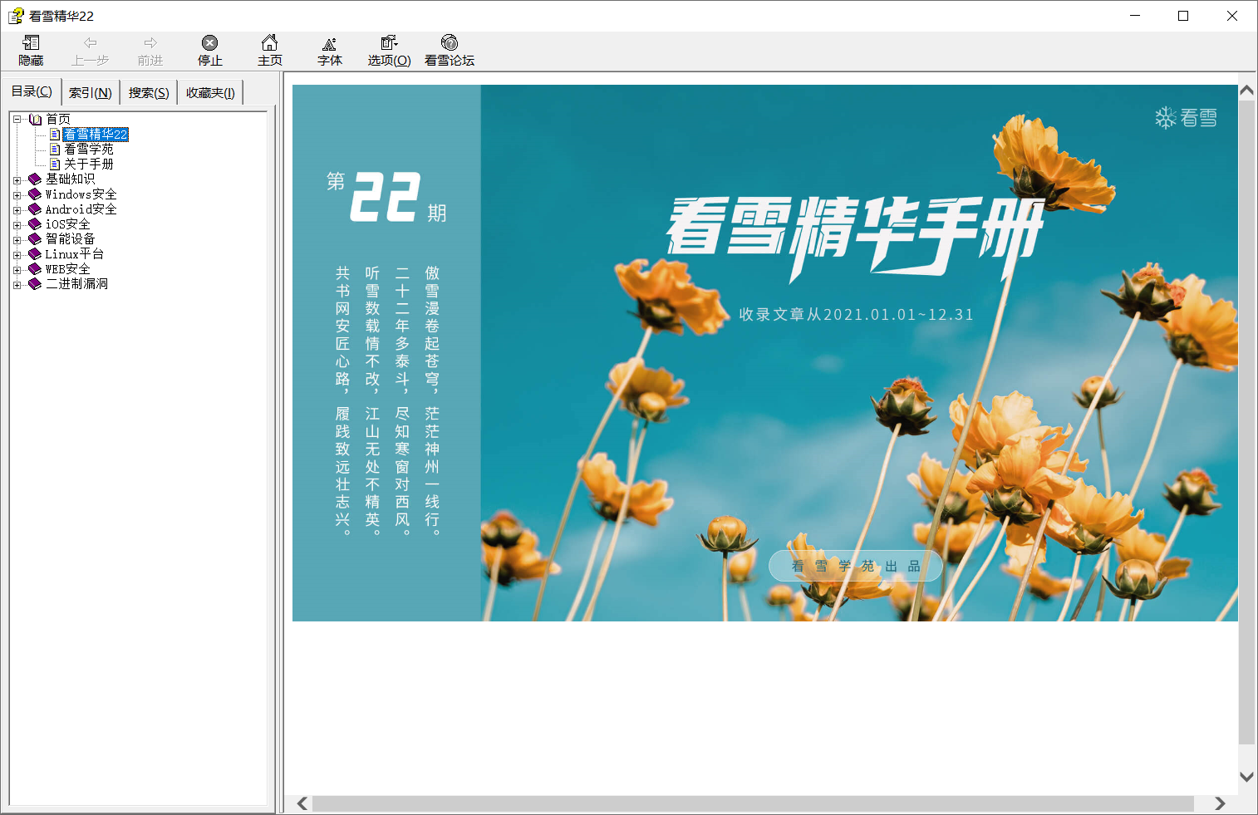The image size is (1258, 815).
Task: Select 二进制漏洞 tree label
Action: pos(76,284)
